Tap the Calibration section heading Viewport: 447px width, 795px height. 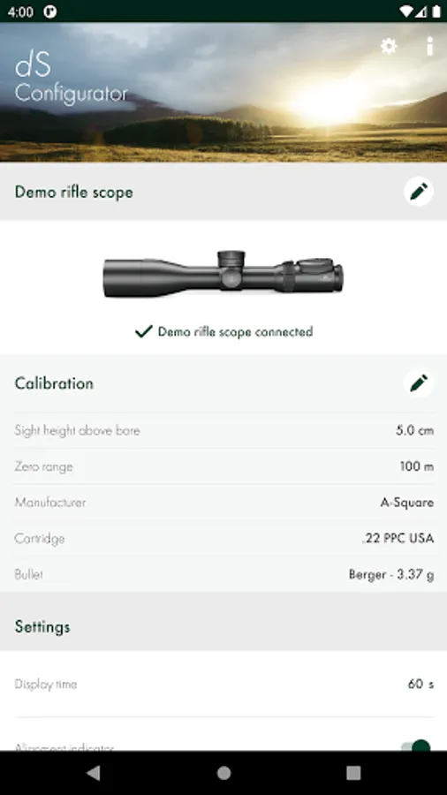54,382
